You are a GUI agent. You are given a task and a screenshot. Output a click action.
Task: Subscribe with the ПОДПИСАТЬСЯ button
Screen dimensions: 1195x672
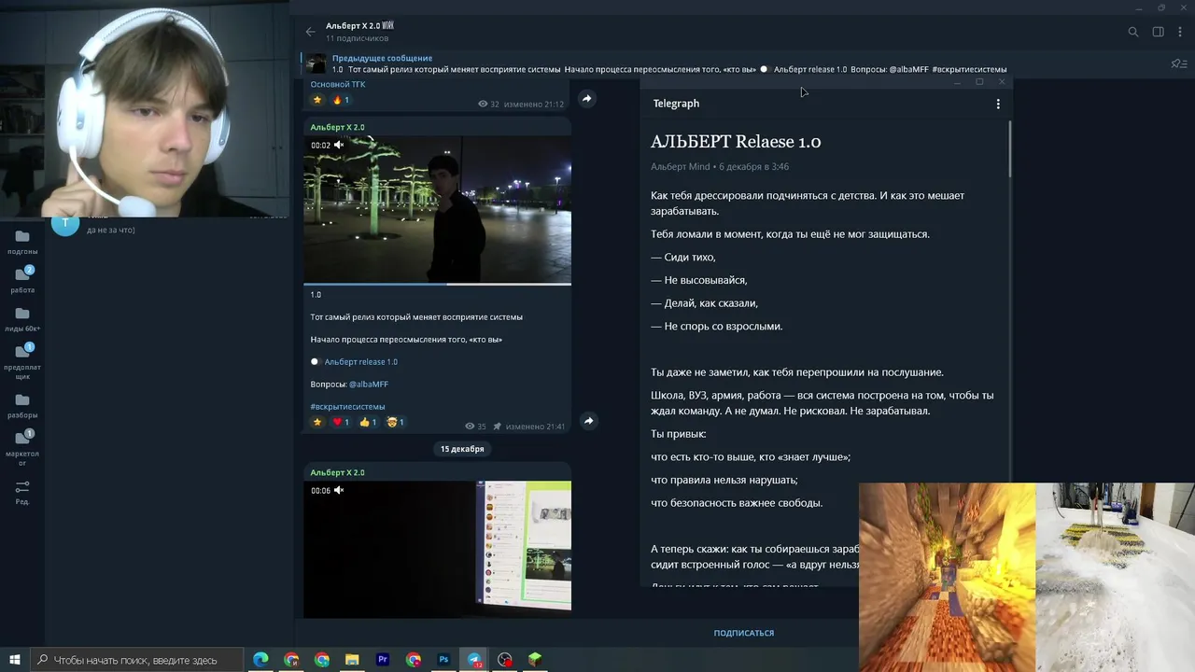(x=744, y=633)
